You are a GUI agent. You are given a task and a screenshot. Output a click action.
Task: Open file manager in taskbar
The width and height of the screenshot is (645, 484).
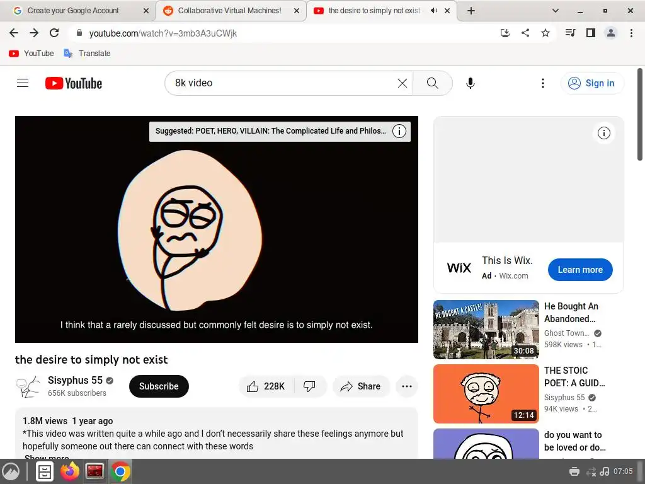tap(45, 471)
